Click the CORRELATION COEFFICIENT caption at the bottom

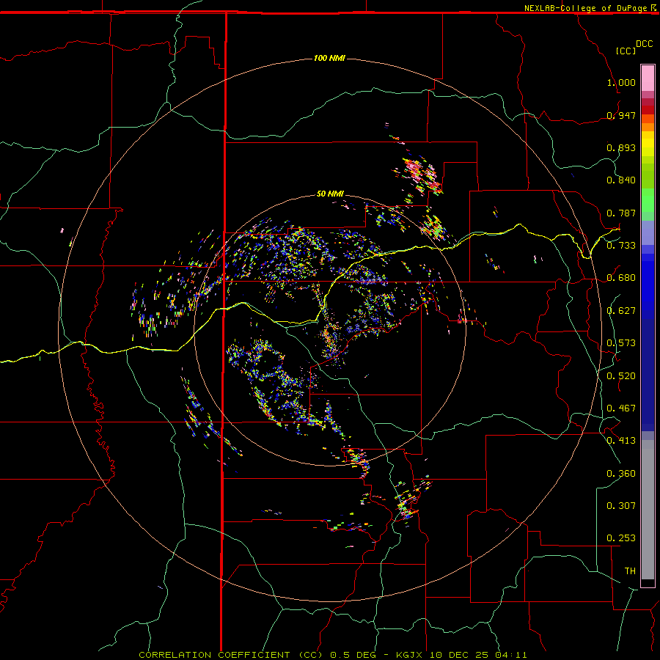[333, 655]
